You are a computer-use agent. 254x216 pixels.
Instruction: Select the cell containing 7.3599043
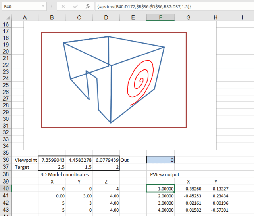tap(52, 160)
